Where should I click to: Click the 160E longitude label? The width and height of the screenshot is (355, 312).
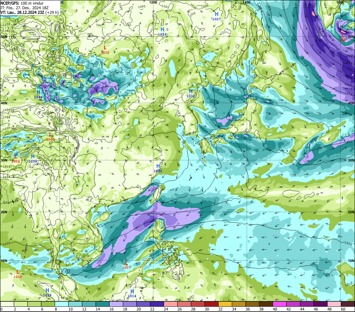340,2
